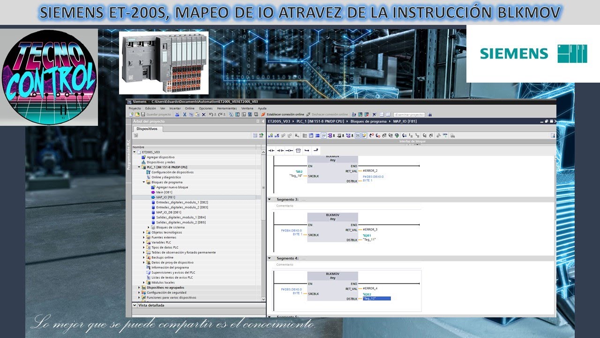Click the Open project folder icon
Screen dimensions: 600x338
point(137,114)
